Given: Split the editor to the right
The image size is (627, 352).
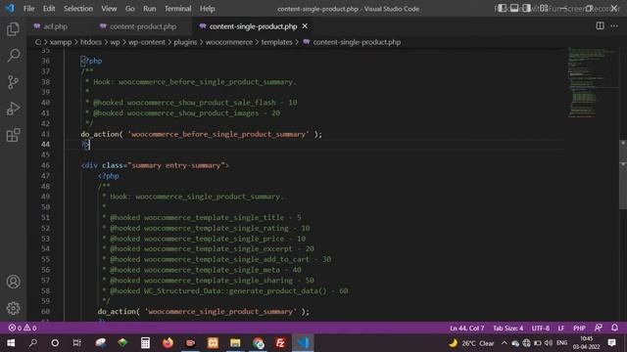Looking at the screenshot, I should (x=600, y=26).
